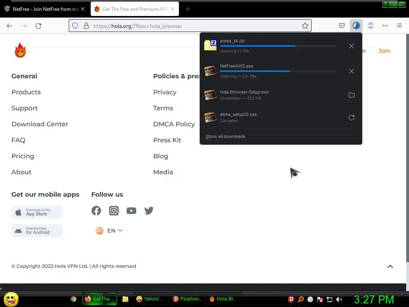Toggle the downloads panel toolbar button
Viewport: 409px width, 307px height.
pos(356,26)
